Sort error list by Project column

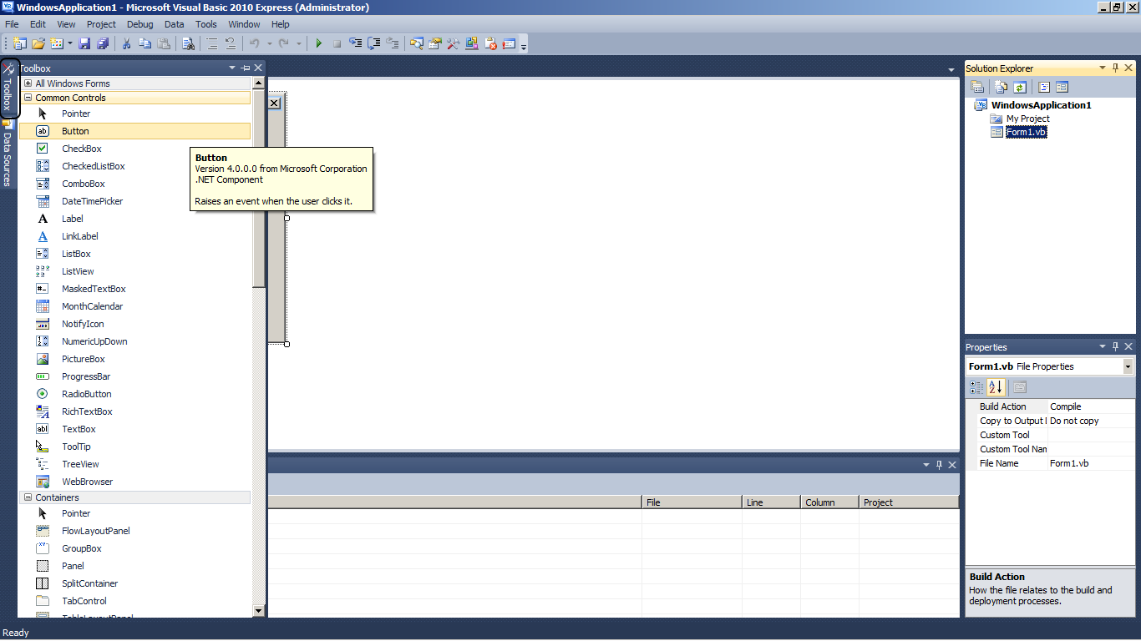909,502
